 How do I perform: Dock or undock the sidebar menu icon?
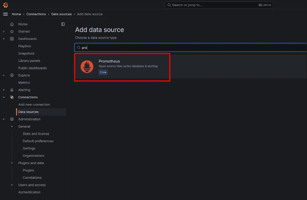coord(63,24)
